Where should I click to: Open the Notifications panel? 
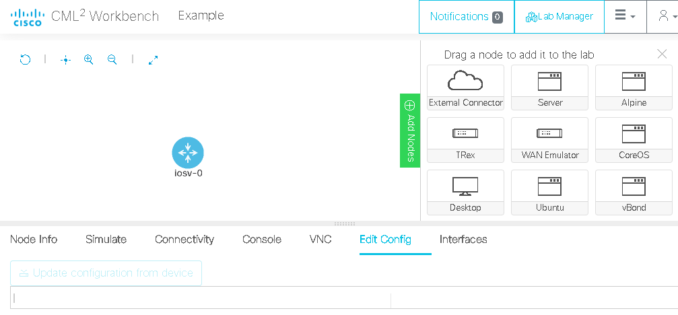click(466, 17)
